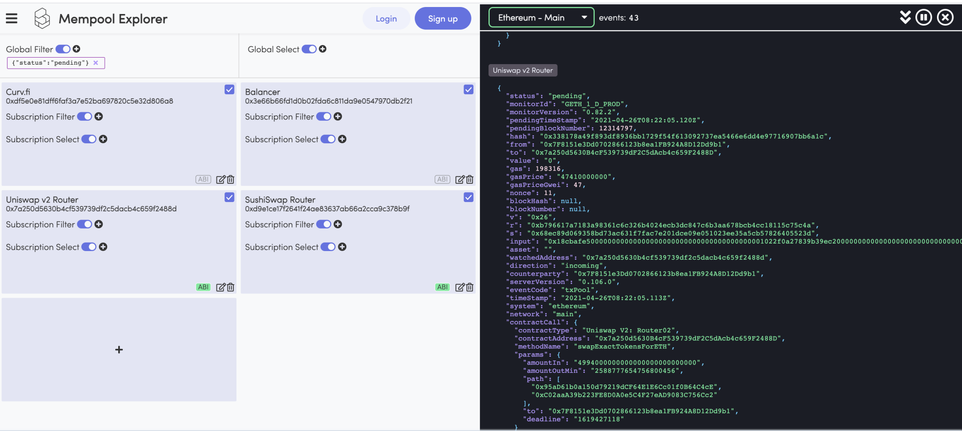The width and height of the screenshot is (962, 431).
Task: Edit the Uniswap v2 Router subscription
Action: point(220,287)
